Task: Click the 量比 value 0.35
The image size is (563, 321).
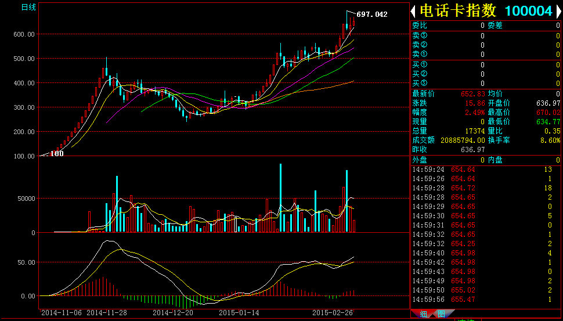Action: (552, 131)
